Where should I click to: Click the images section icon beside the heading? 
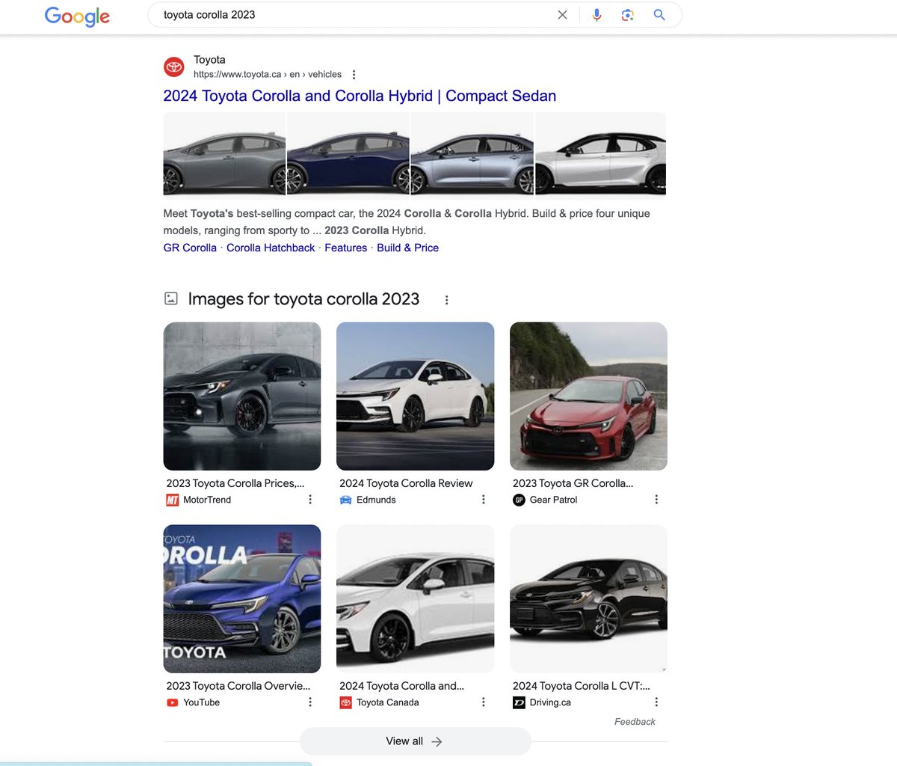click(x=170, y=298)
